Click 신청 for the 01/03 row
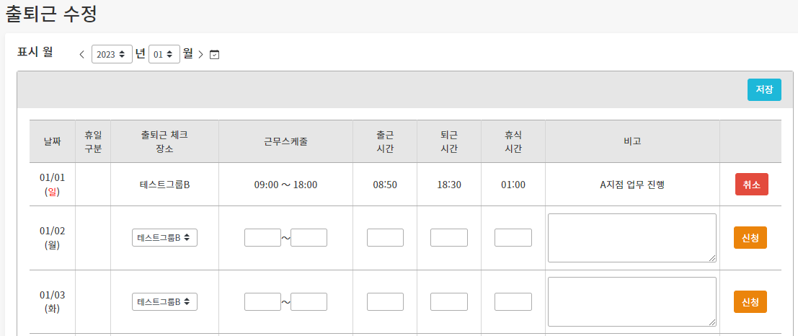This screenshot has height=336, width=798. (750, 302)
